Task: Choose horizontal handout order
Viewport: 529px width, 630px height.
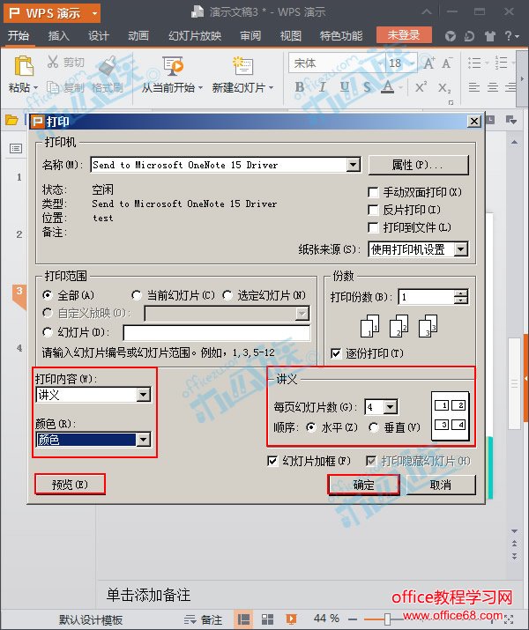Action: pyautogui.click(x=310, y=427)
